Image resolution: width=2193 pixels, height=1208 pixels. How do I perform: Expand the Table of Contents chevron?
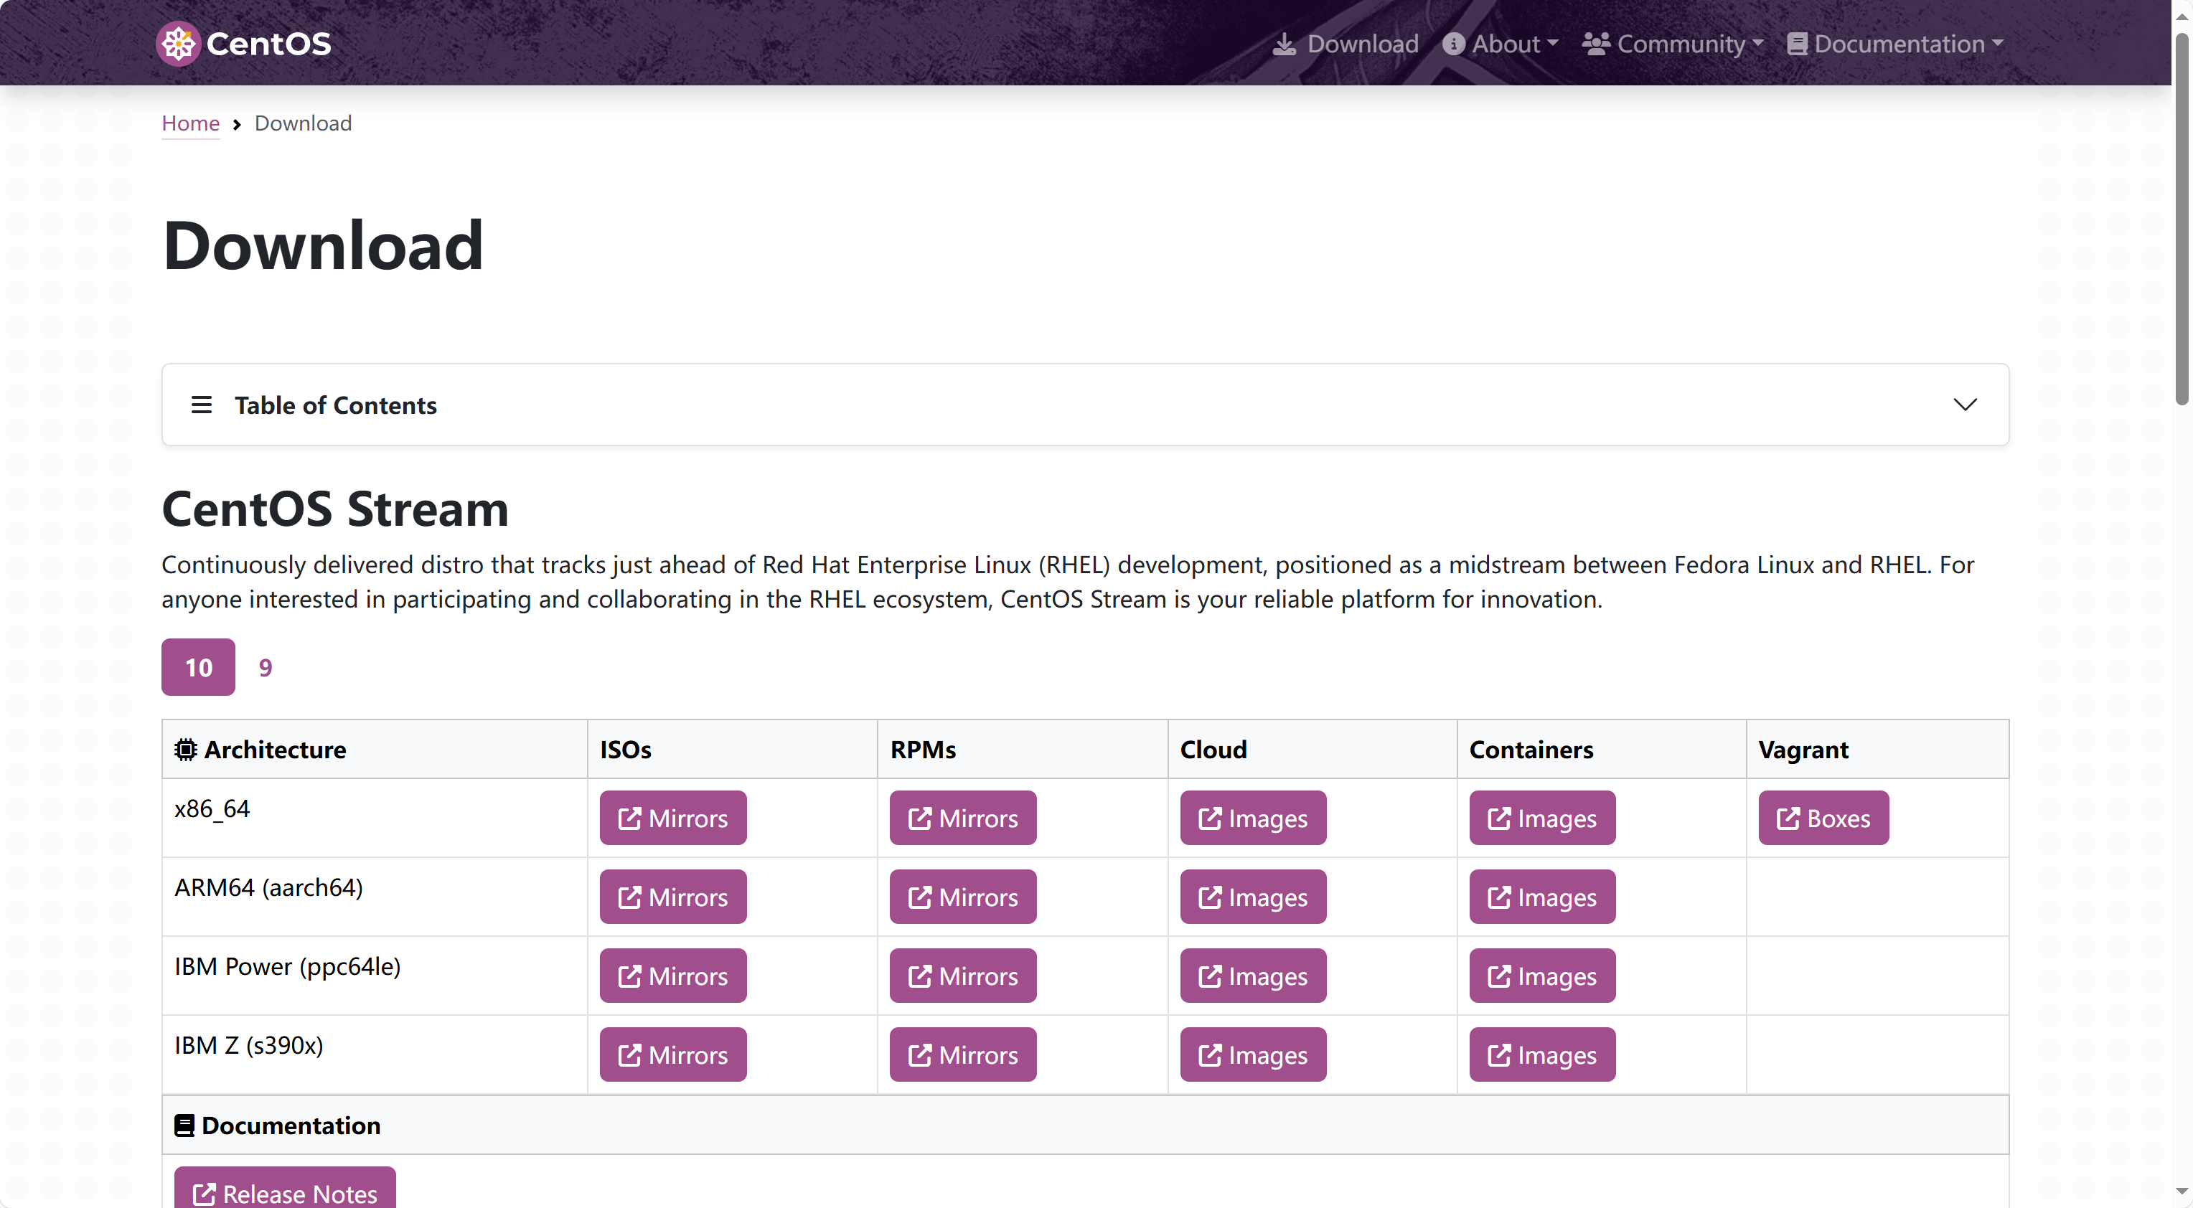[1965, 405]
